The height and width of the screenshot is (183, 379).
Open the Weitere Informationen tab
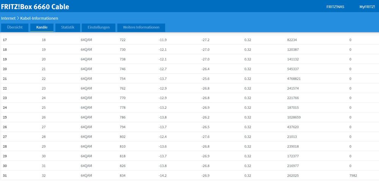tap(141, 28)
